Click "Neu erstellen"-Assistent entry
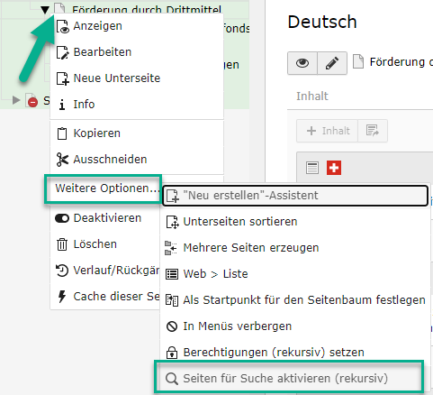Screen dimensions: 433x395 (x=295, y=196)
